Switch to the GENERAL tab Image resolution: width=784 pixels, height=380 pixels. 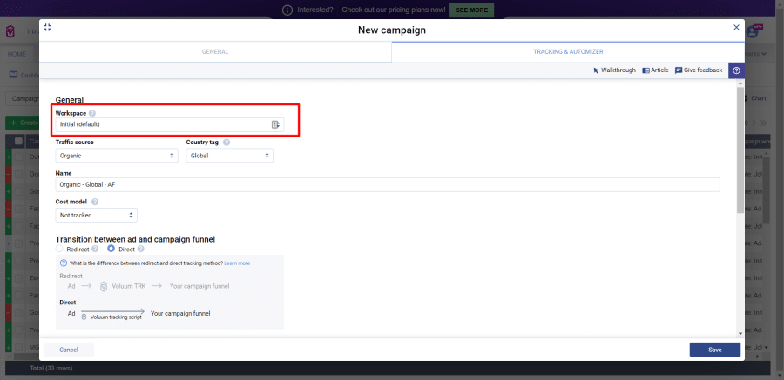(215, 52)
